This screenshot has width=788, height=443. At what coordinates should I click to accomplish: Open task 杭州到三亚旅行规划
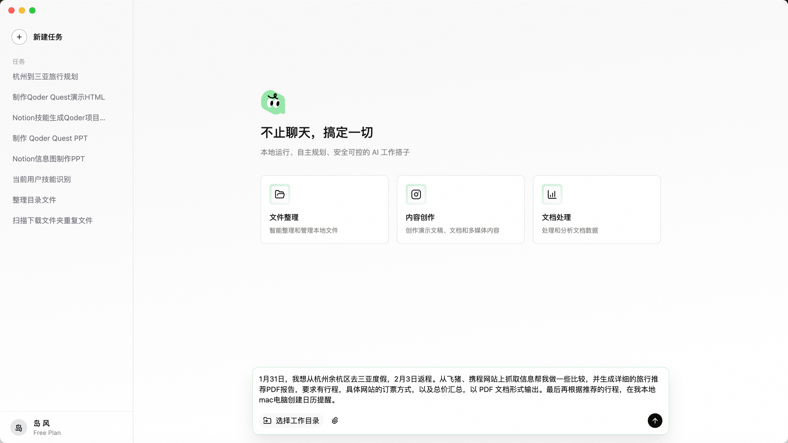[x=45, y=77]
